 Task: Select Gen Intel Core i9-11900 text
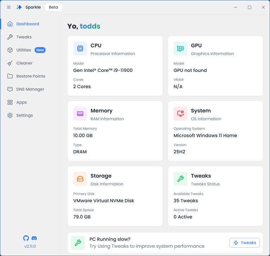pos(103,70)
